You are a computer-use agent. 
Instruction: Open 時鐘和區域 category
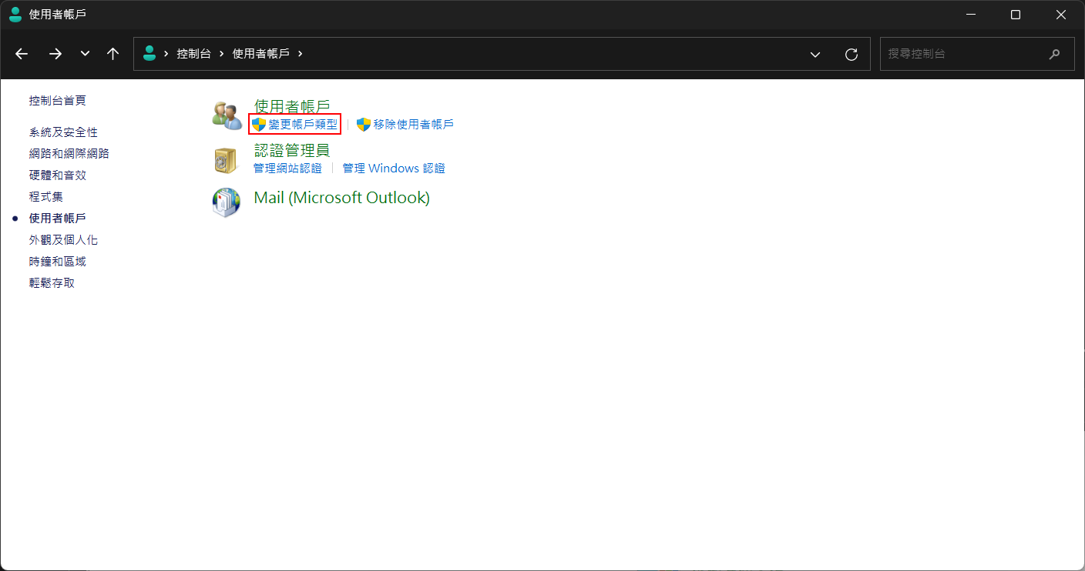(x=58, y=262)
